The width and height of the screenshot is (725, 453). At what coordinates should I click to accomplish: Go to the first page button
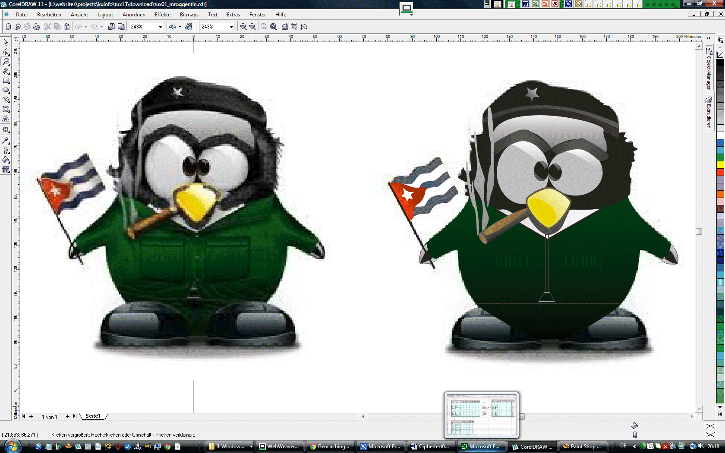tap(24, 416)
